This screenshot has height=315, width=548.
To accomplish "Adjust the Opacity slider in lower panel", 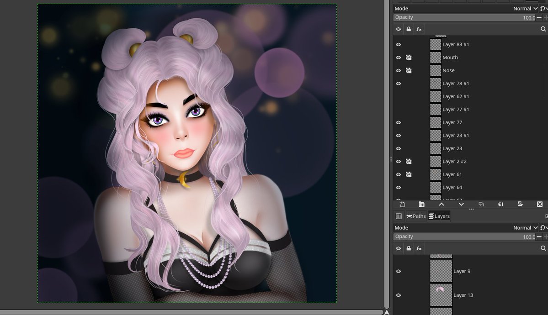I will [x=465, y=237].
